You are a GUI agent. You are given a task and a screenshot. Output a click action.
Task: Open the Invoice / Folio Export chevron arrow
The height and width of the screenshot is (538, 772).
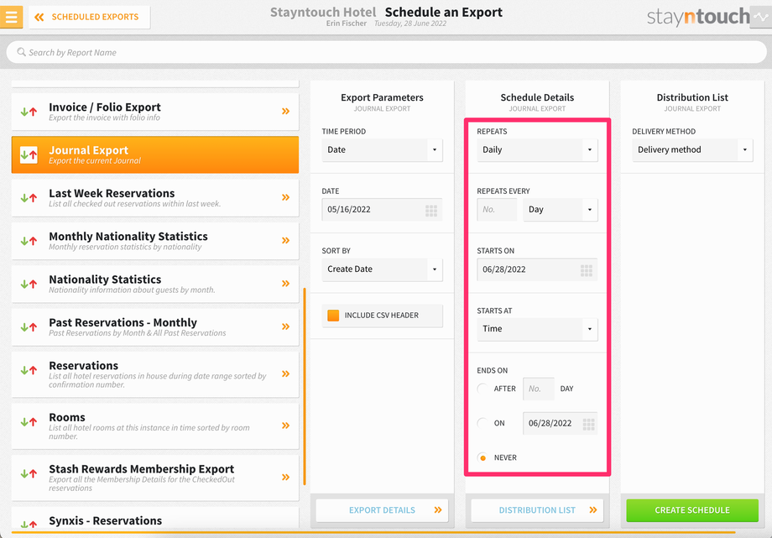tap(285, 112)
